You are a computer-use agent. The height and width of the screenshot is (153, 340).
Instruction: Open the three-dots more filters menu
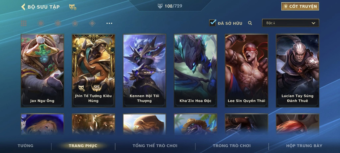click(x=109, y=23)
